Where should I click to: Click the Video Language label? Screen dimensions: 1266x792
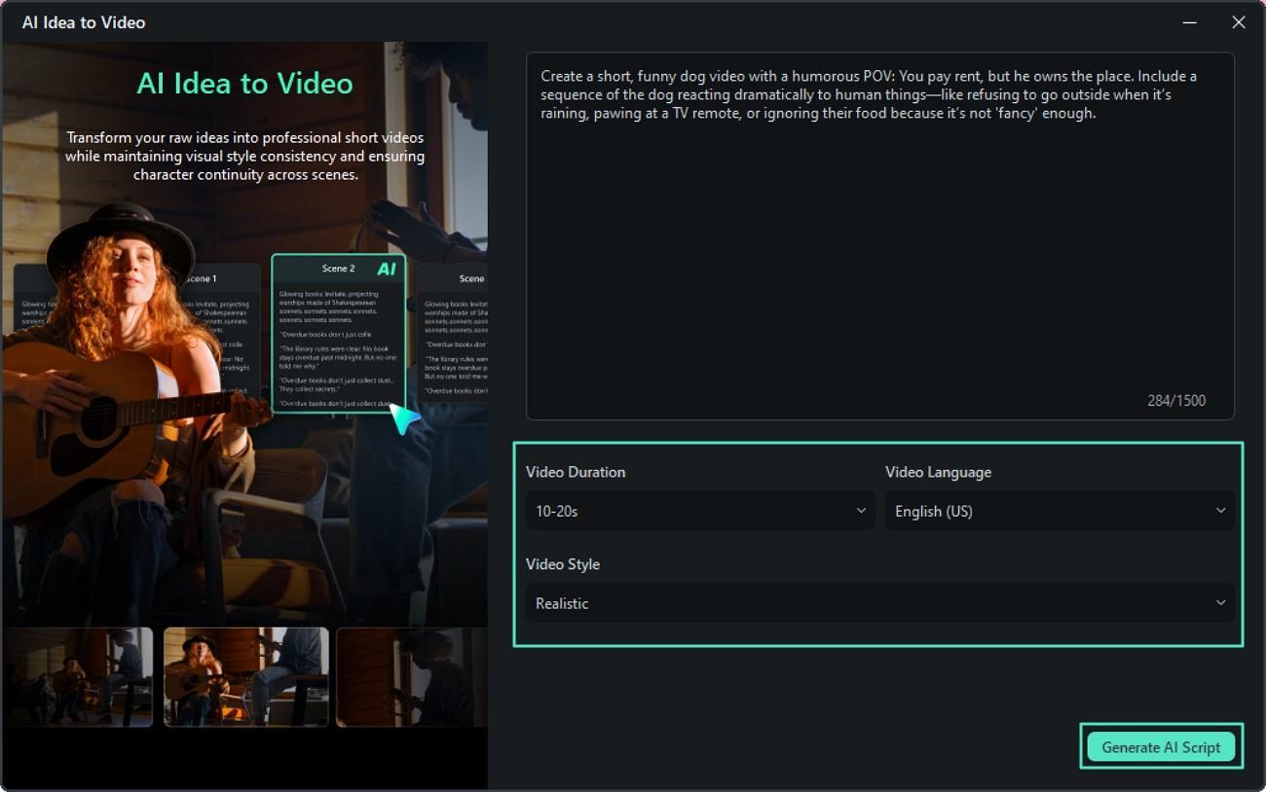pos(938,472)
